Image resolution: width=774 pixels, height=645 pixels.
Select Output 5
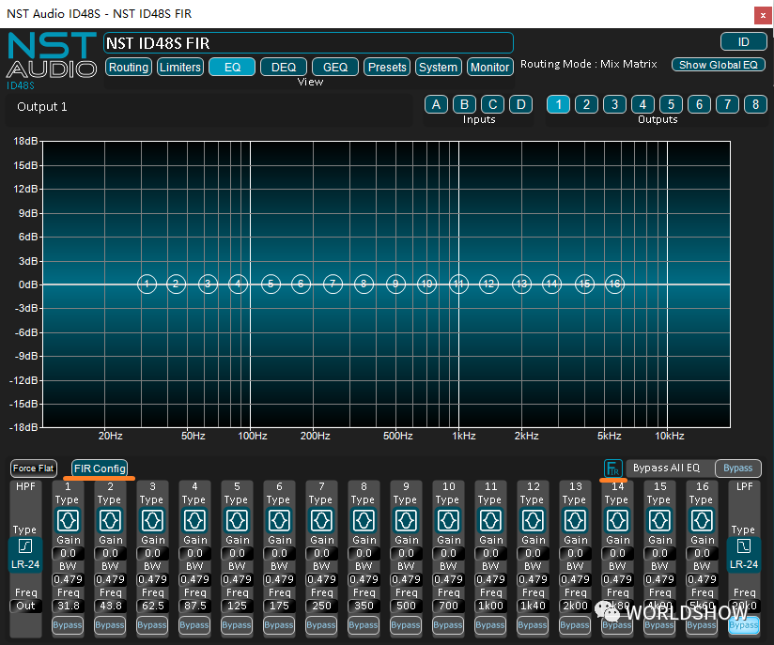671,104
